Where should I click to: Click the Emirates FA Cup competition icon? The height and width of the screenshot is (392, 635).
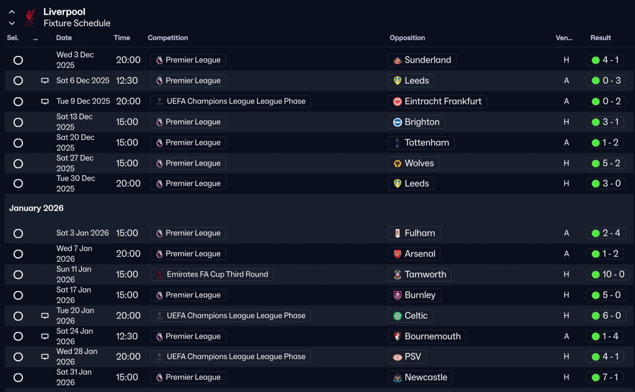159,275
